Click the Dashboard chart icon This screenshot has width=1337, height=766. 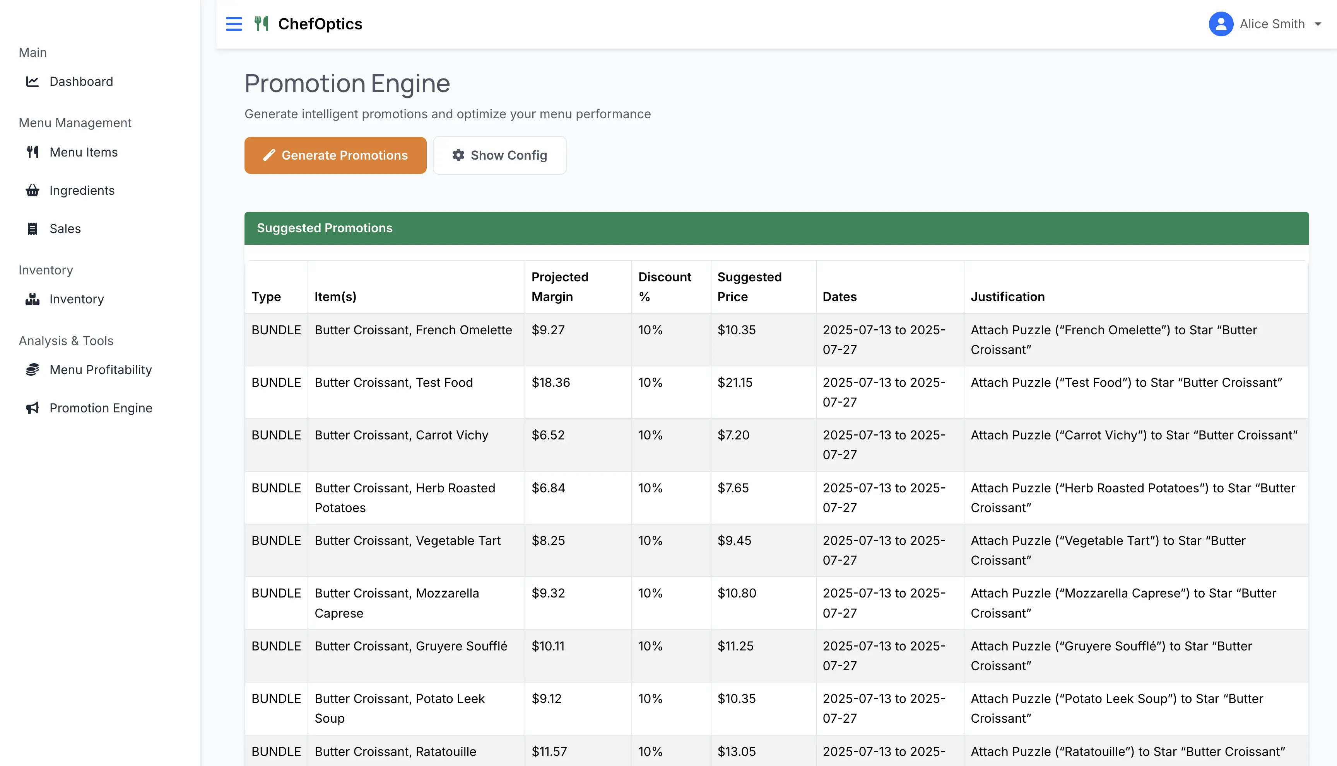point(32,82)
